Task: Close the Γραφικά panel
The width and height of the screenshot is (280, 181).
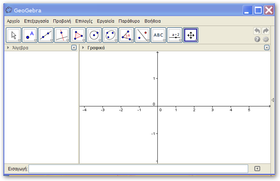Action: click(267, 48)
